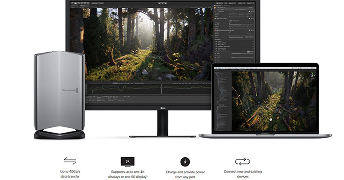
Task: Click the looped arrows connect devices icon
Action: click(243, 162)
